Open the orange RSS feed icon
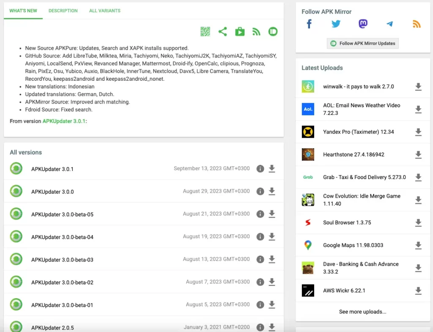The image size is (433, 332). tap(417, 24)
